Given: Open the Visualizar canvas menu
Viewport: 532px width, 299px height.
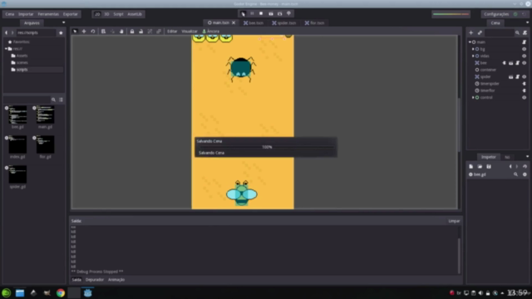Looking at the screenshot, I should click(190, 32).
